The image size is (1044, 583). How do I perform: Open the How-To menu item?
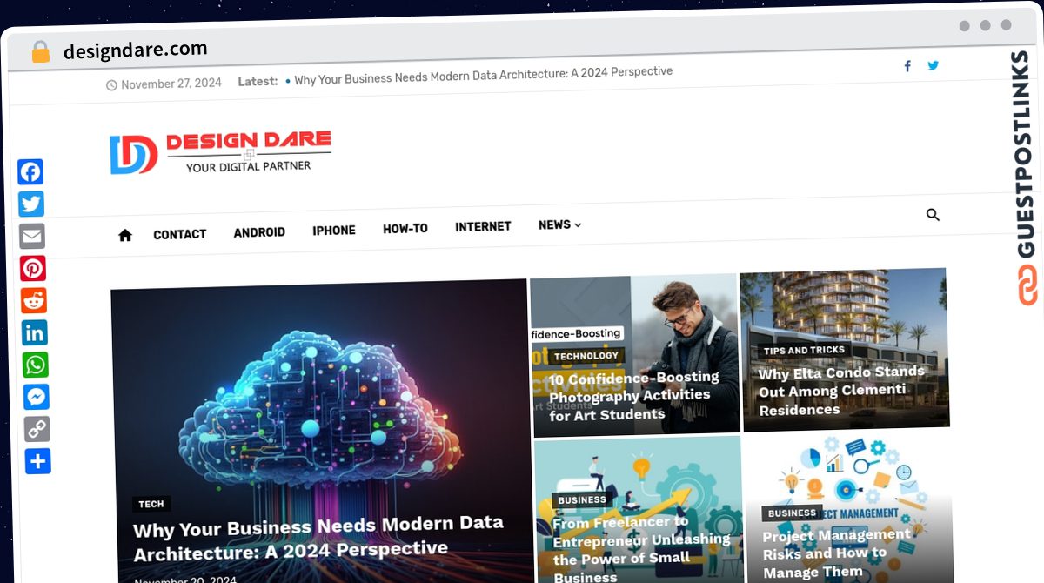click(x=405, y=229)
